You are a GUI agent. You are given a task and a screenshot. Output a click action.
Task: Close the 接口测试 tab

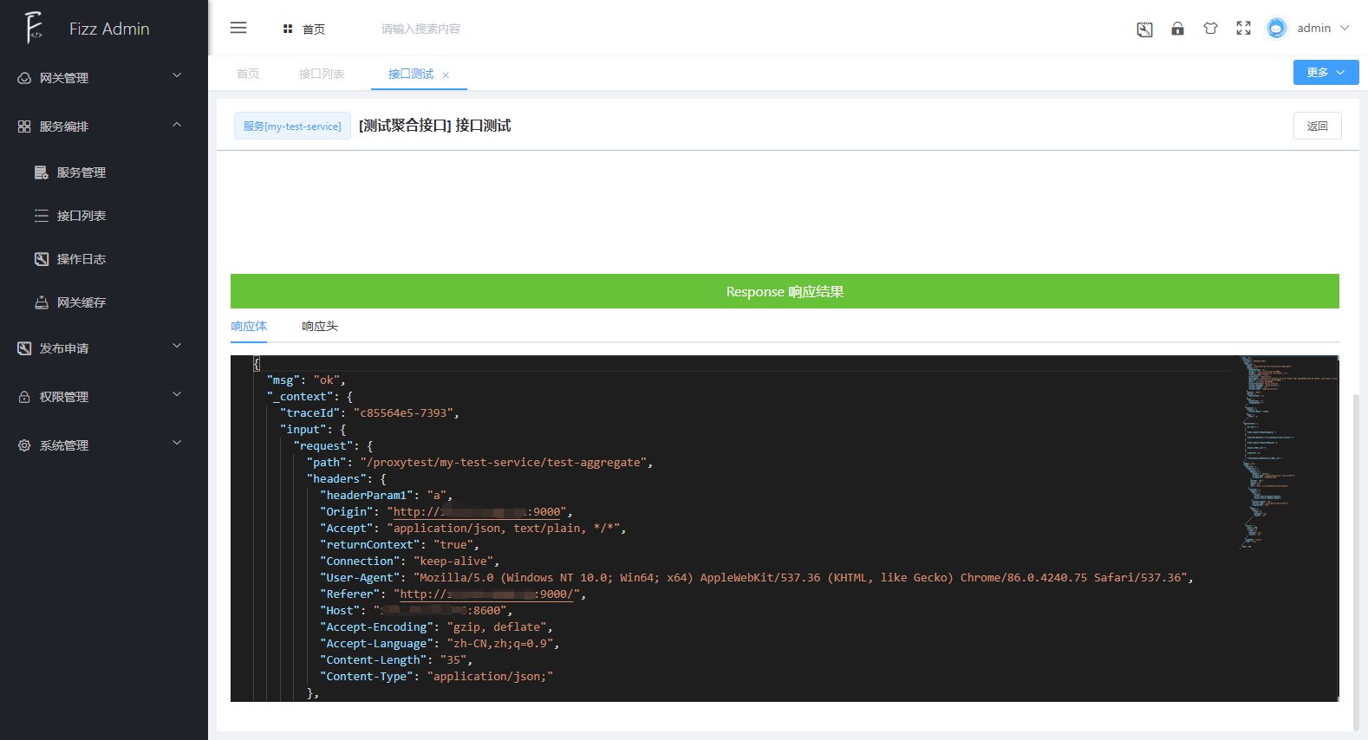446,75
